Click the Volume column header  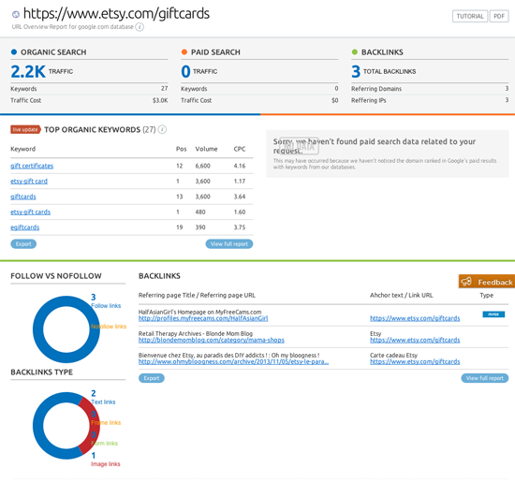(206, 149)
